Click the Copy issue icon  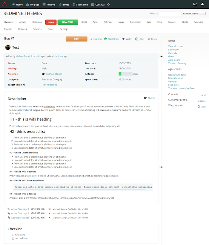pos(136,39)
